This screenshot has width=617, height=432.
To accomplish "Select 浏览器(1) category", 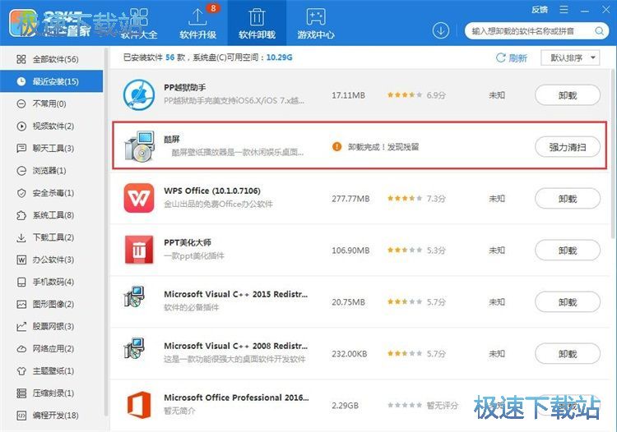I will tap(52, 171).
